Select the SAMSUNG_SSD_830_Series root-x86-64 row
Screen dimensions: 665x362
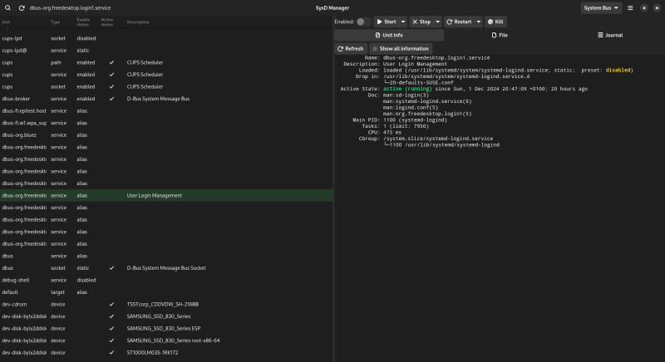point(166,340)
